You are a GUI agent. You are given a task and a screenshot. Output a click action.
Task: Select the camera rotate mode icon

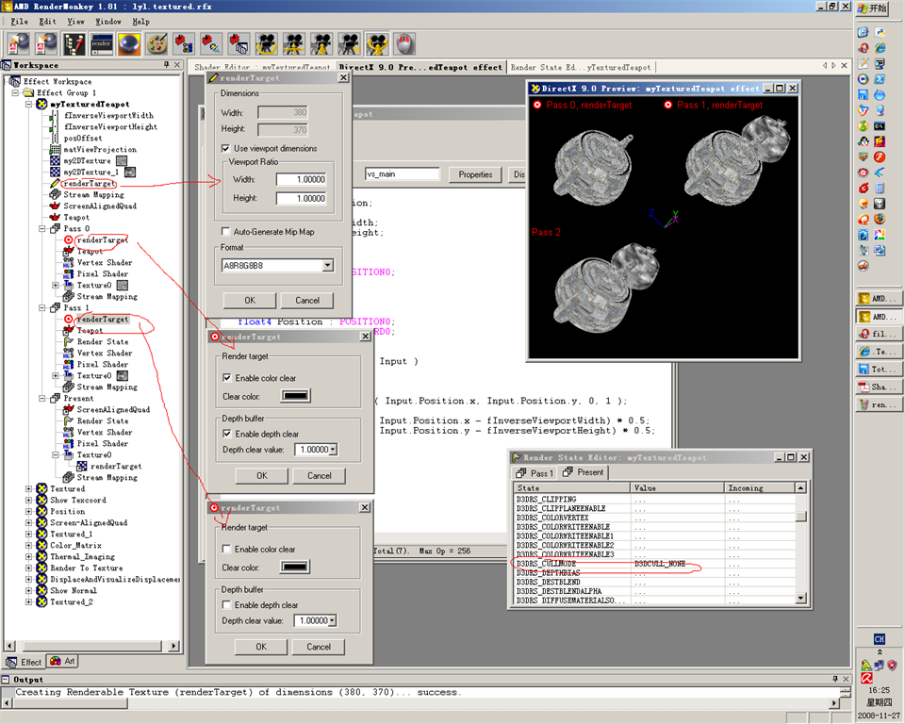pos(266,44)
